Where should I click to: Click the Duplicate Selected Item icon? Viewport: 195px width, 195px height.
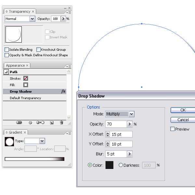coord(51,123)
